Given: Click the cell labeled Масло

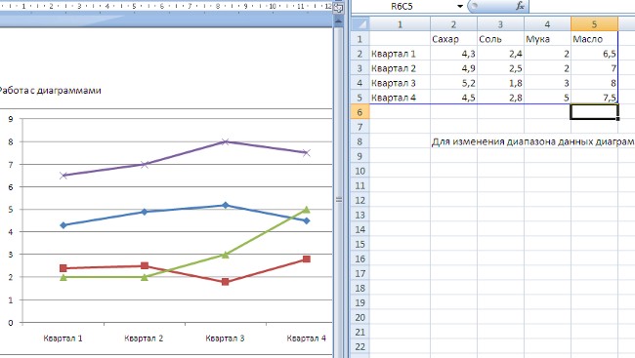Looking at the screenshot, I should click(x=595, y=39).
